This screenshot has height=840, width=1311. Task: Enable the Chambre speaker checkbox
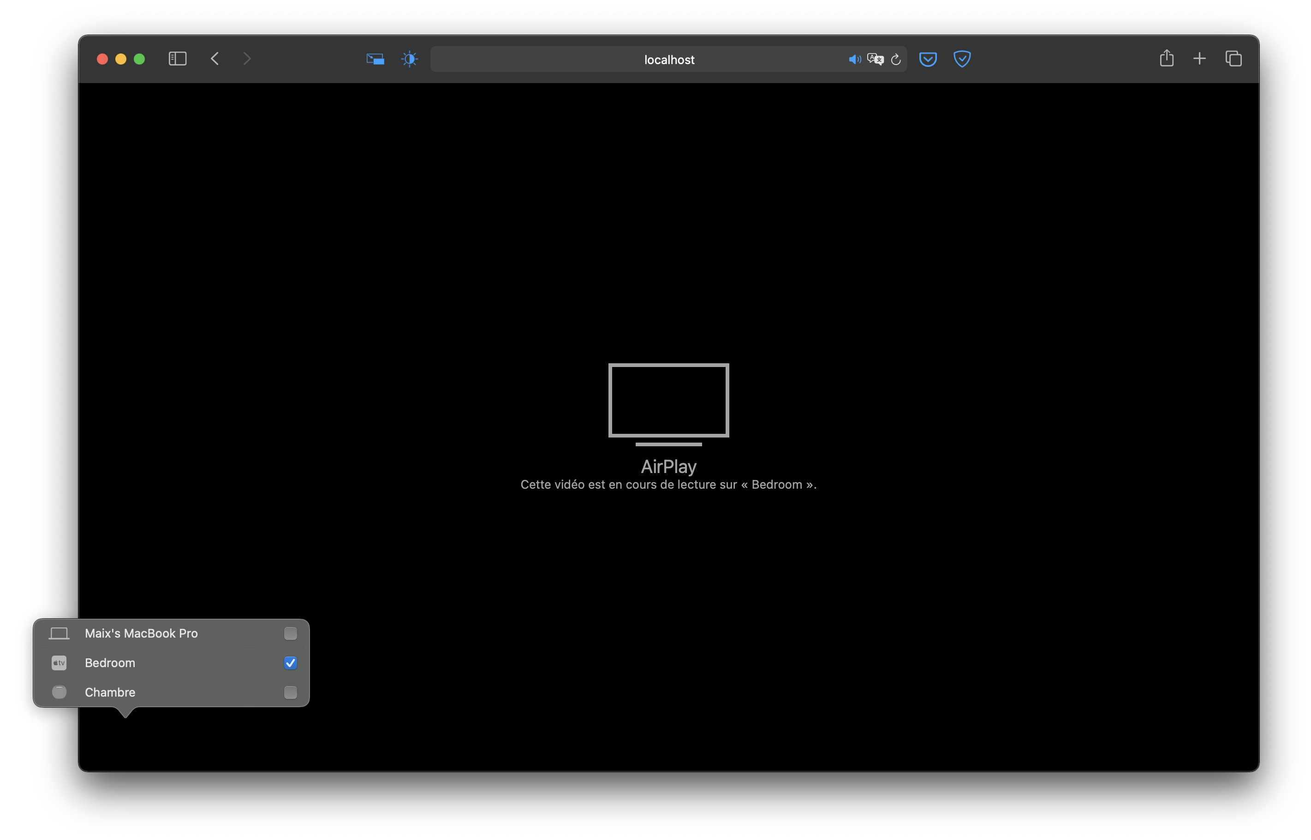[290, 692]
